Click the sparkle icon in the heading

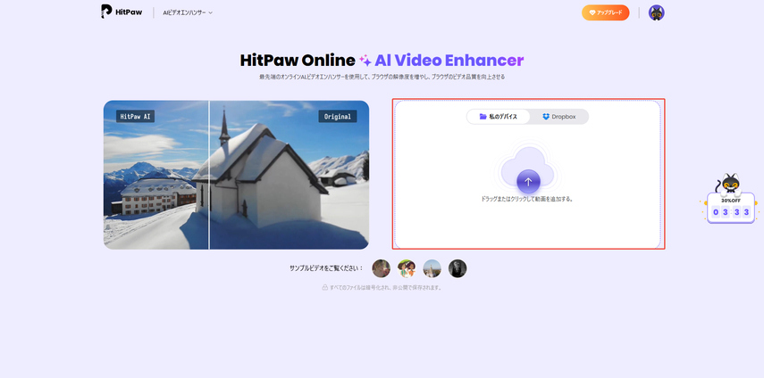(x=365, y=61)
